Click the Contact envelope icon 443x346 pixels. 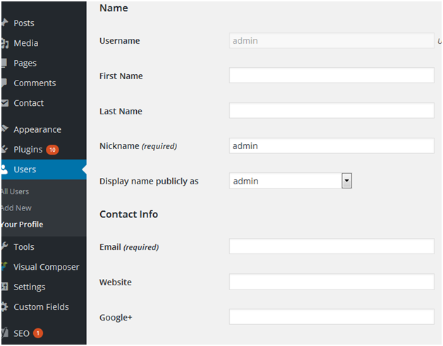[x=5, y=103]
